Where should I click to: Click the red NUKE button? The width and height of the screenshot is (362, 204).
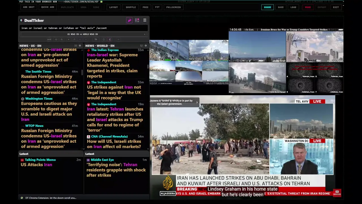(x=308, y=7)
